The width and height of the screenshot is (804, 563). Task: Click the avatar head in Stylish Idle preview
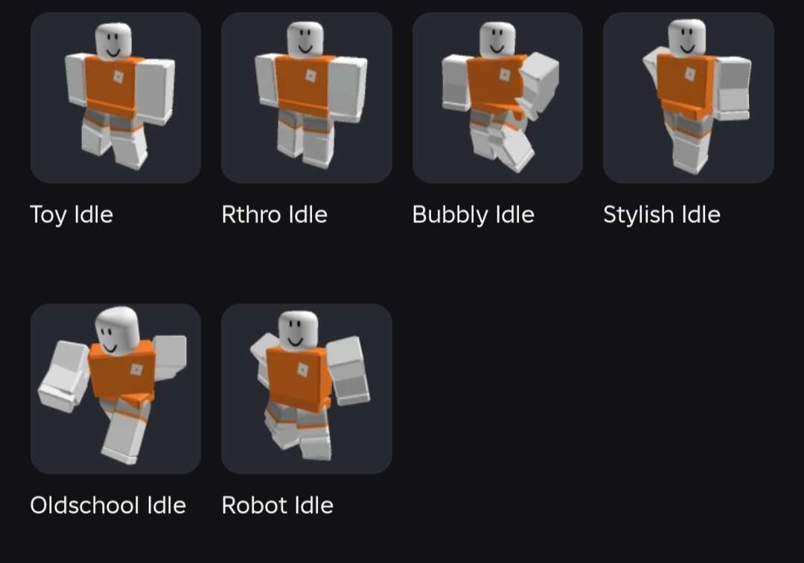(x=687, y=37)
